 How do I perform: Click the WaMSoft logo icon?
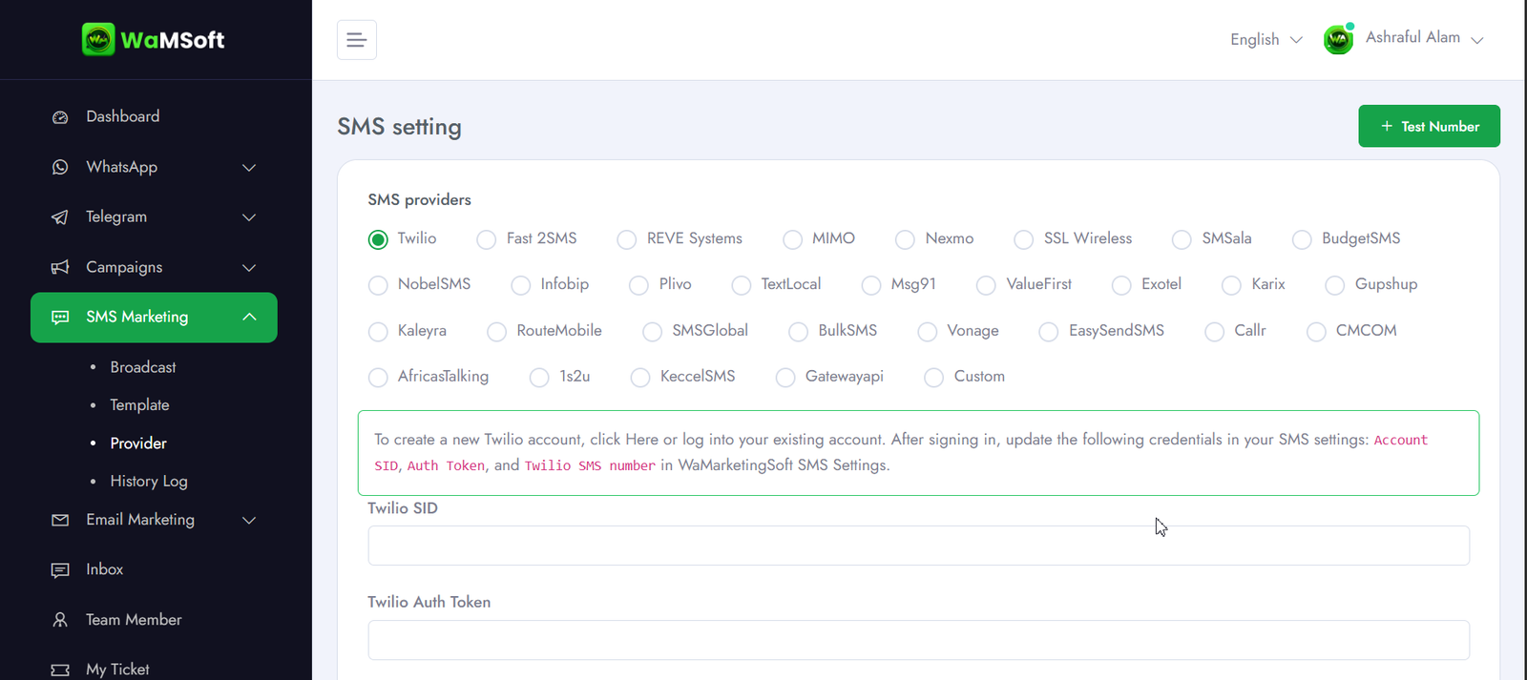point(98,39)
